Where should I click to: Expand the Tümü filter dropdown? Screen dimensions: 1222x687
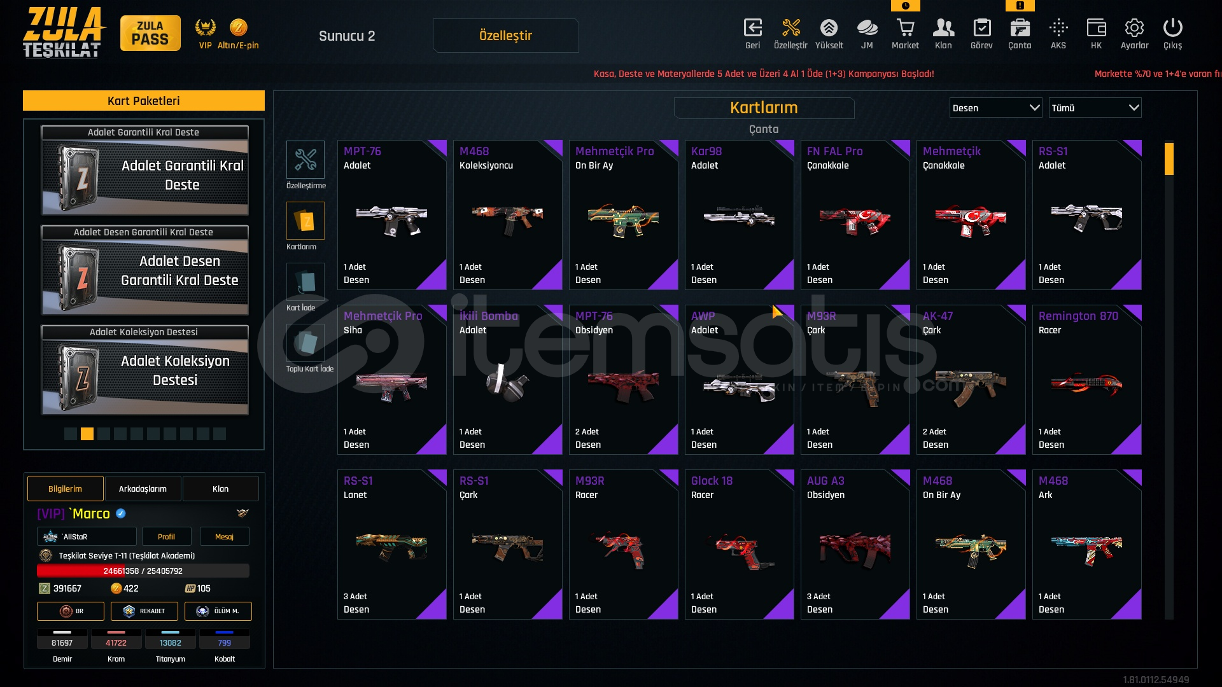(x=1095, y=108)
